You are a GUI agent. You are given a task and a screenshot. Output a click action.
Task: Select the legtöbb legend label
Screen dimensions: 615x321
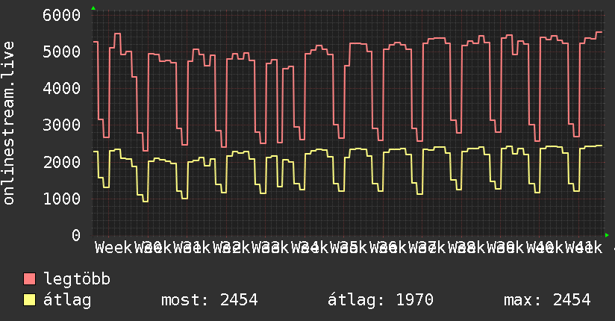77,279
